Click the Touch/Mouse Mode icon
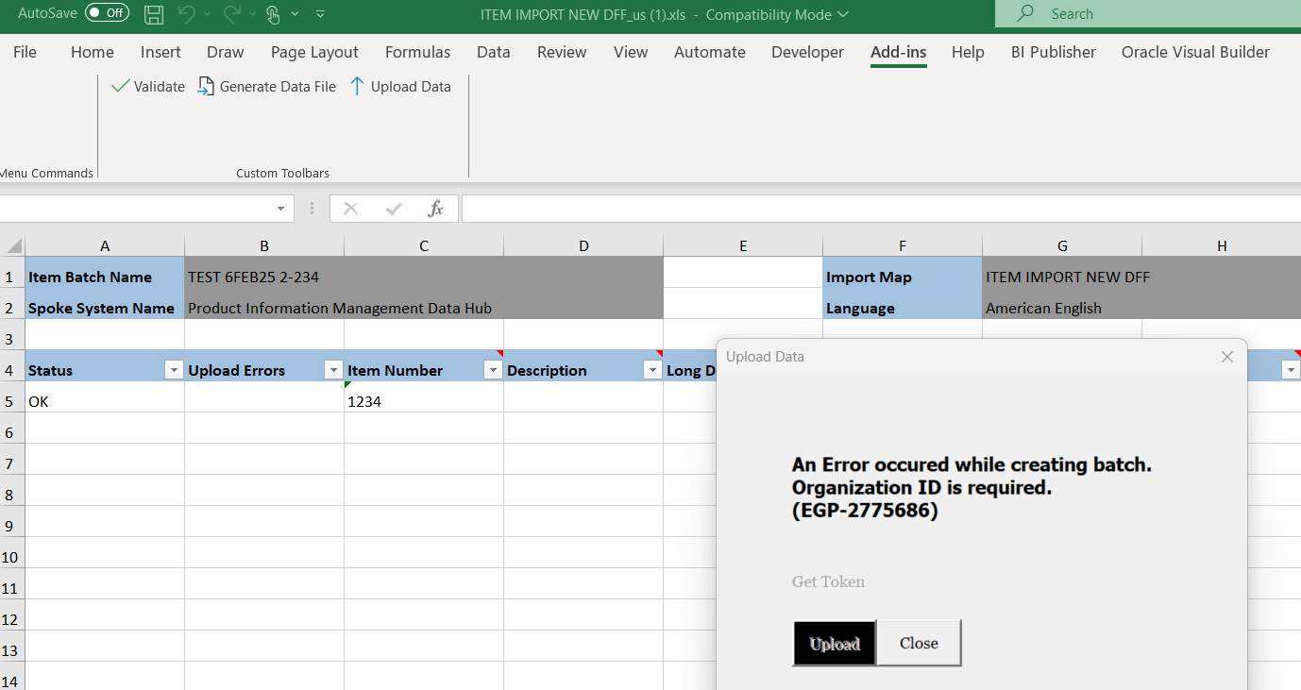The width and height of the screenshot is (1301, 690). pyautogui.click(x=273, y=14)
